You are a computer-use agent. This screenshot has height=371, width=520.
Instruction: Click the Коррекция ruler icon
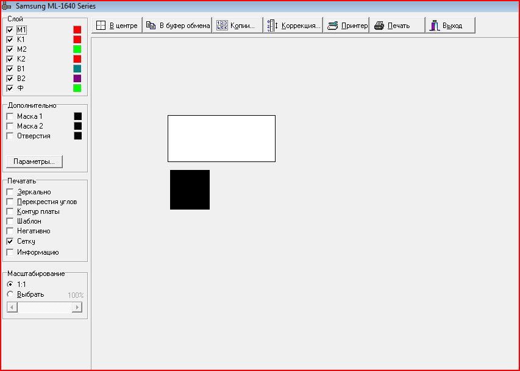272,26
